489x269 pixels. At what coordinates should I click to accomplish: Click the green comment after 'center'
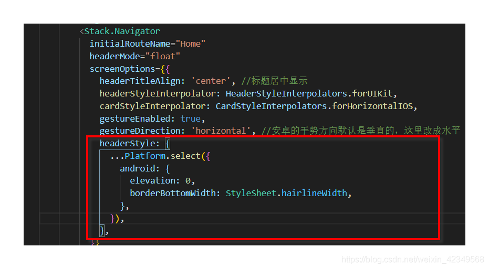click(274, 81)
